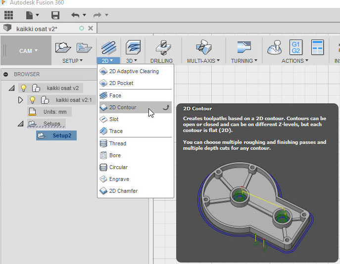Close the kaikki osat v2 tab
The width and height of the screenshot is (340, 264).
(91, 28)
